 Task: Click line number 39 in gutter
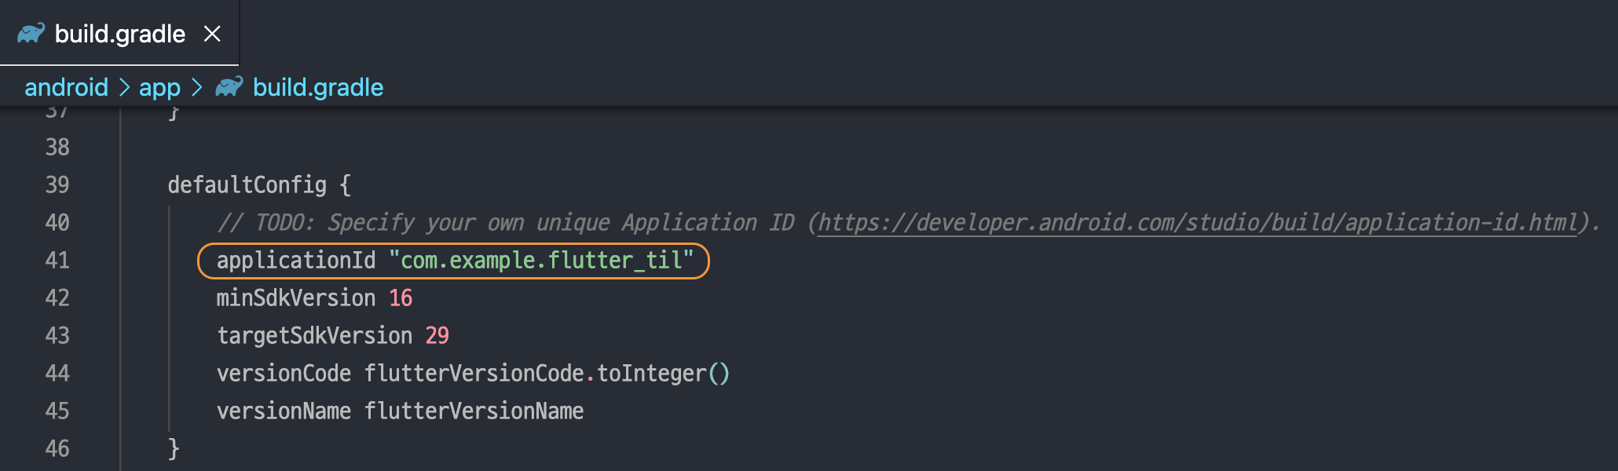click(57, 185)
